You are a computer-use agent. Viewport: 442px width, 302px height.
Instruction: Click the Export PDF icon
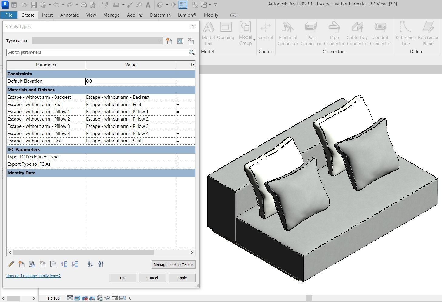coord(93,5)
